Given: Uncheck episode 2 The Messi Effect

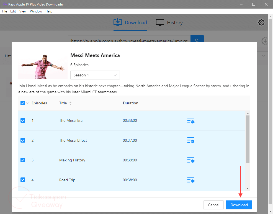Looking at the screenshot, I should [23, 140].
